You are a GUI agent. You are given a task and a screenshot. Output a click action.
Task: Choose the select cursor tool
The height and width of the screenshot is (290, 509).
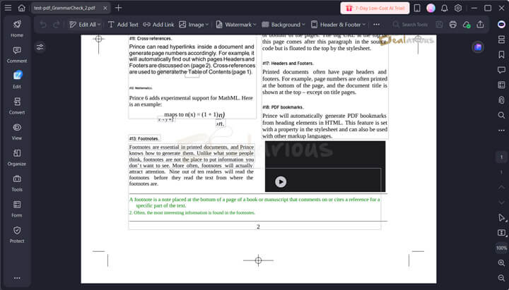click(x=501, y=218)
